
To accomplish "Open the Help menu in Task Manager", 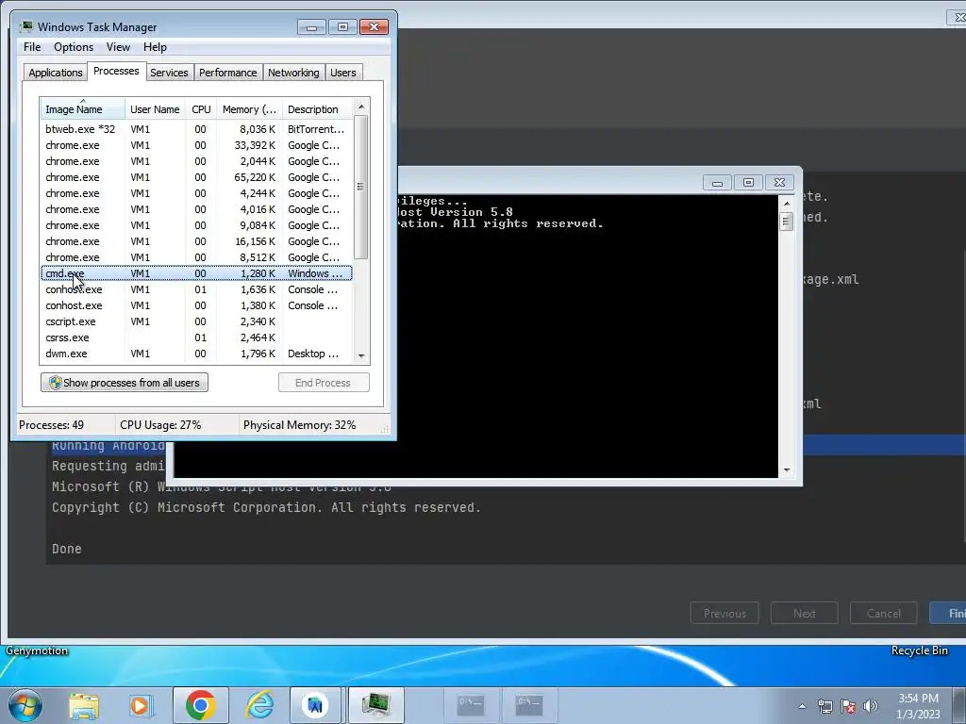I will click(155, 47).
